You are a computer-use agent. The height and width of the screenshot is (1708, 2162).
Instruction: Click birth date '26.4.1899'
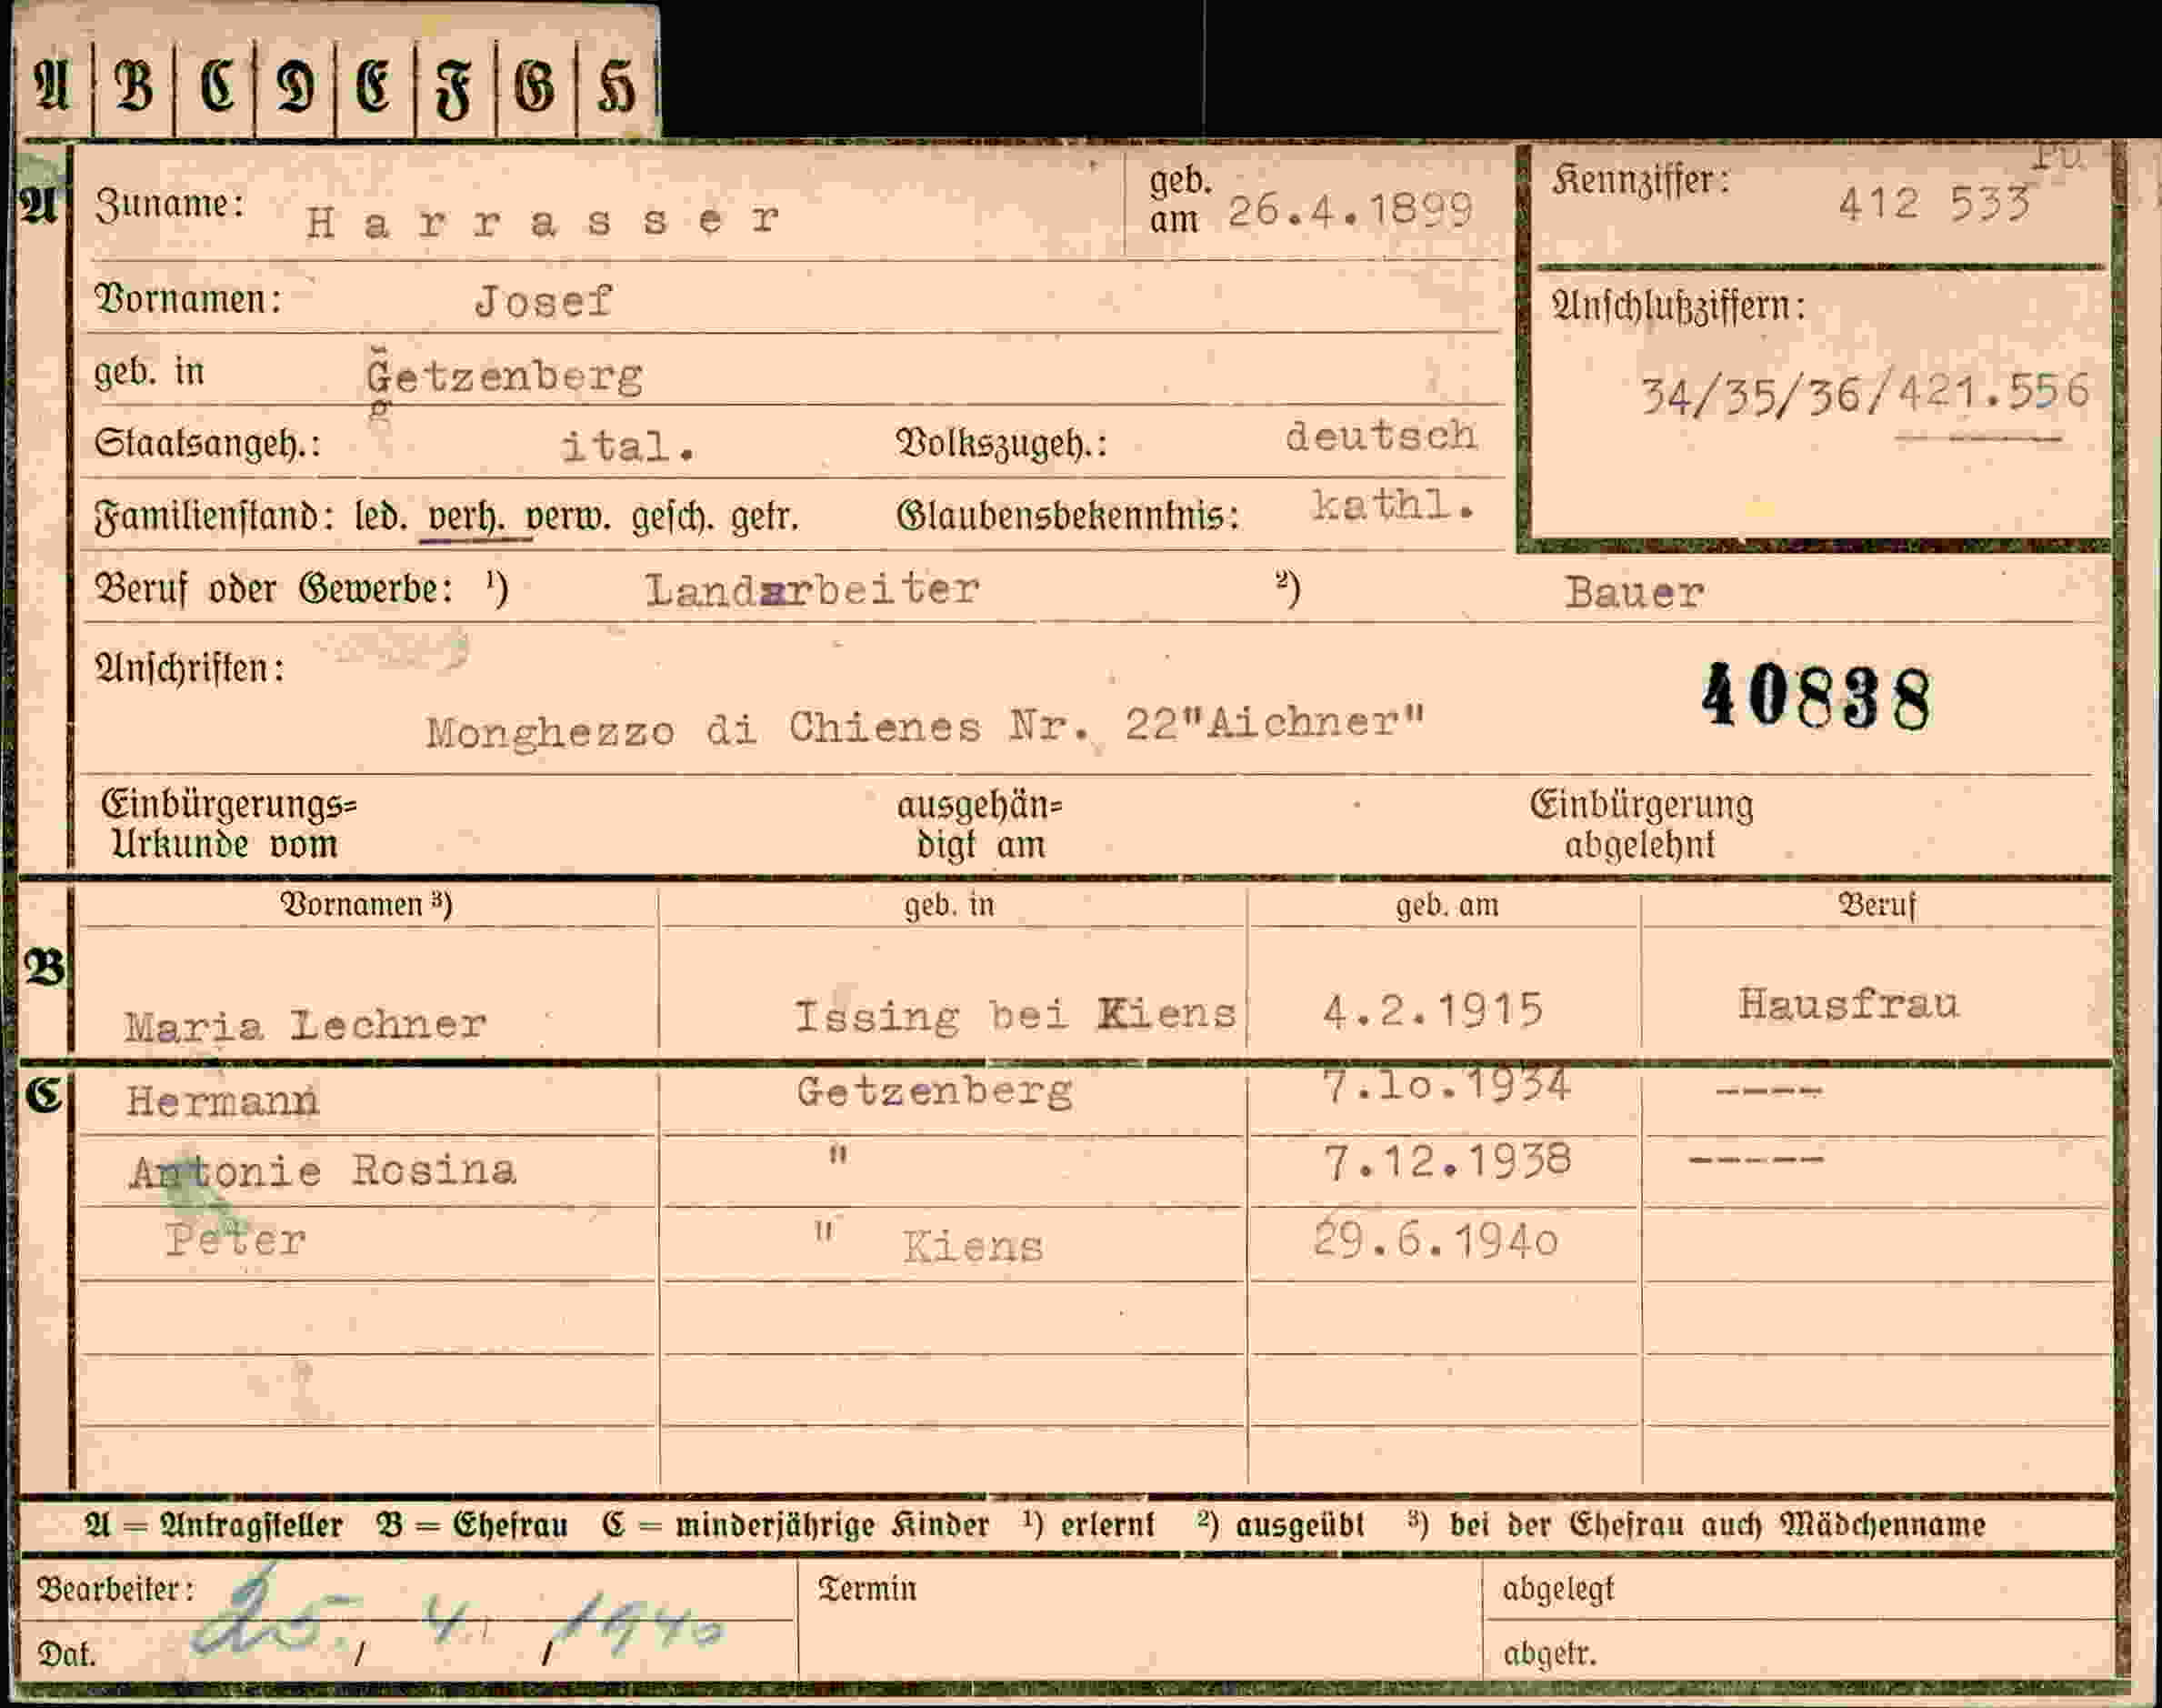tap(1349, 210)
